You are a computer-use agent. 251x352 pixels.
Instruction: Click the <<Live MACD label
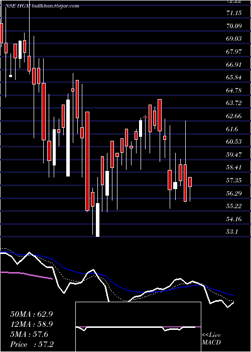point(211,339)
